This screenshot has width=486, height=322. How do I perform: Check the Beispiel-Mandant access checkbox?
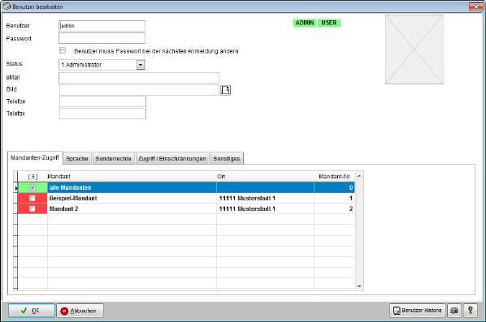point(33,198)
